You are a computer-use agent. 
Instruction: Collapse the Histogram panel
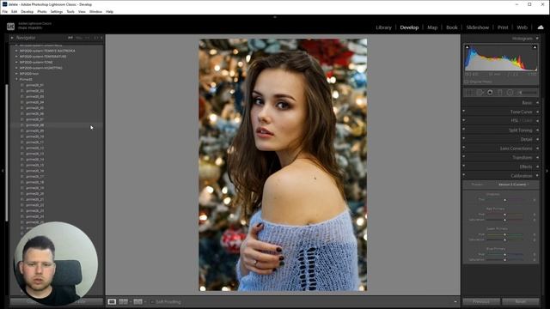point(537,38)
